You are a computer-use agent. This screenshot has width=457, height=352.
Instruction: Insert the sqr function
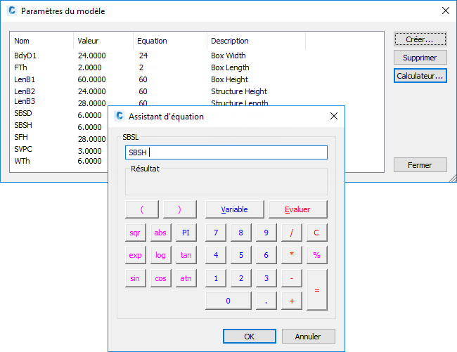pyautogui.click(x=135, y=233)
